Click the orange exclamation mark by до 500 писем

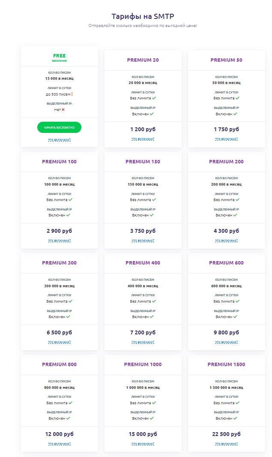click(72, 94)
